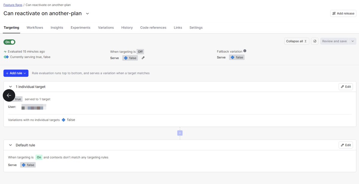Open the Settings tab
The image size is (359, 184).
[x=196, y=27]
